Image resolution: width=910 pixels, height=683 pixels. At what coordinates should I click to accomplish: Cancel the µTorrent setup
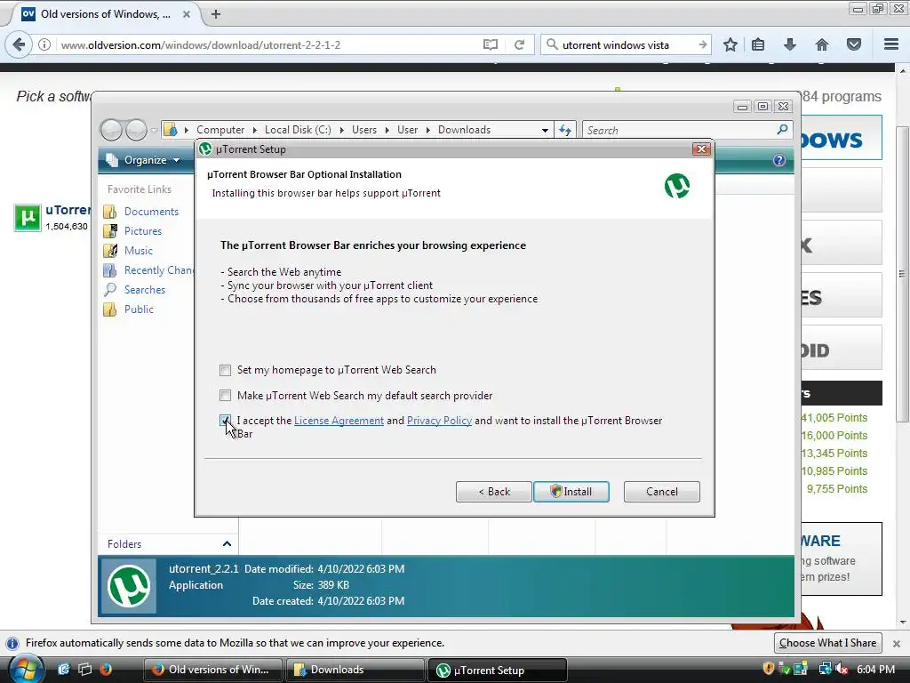[x=661, y=491]
